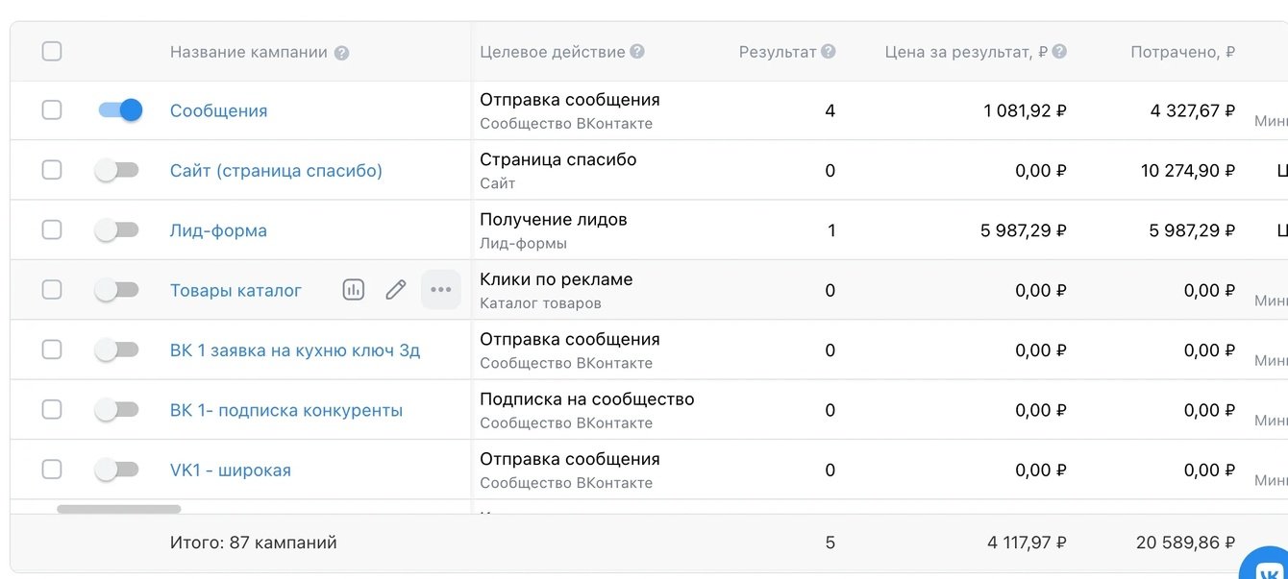Open ВК 1 заявка на кухню campaign
This screenshot has width=1288, height=579.
coord(294,350)
